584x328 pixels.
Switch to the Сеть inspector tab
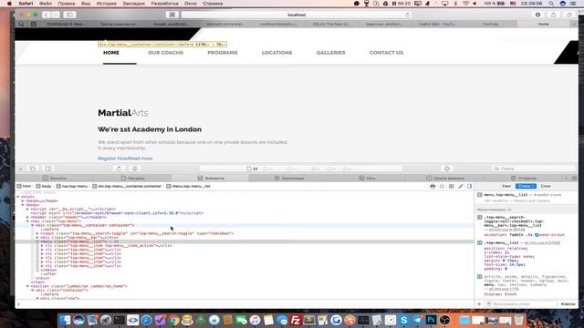[x=367, y=179]
